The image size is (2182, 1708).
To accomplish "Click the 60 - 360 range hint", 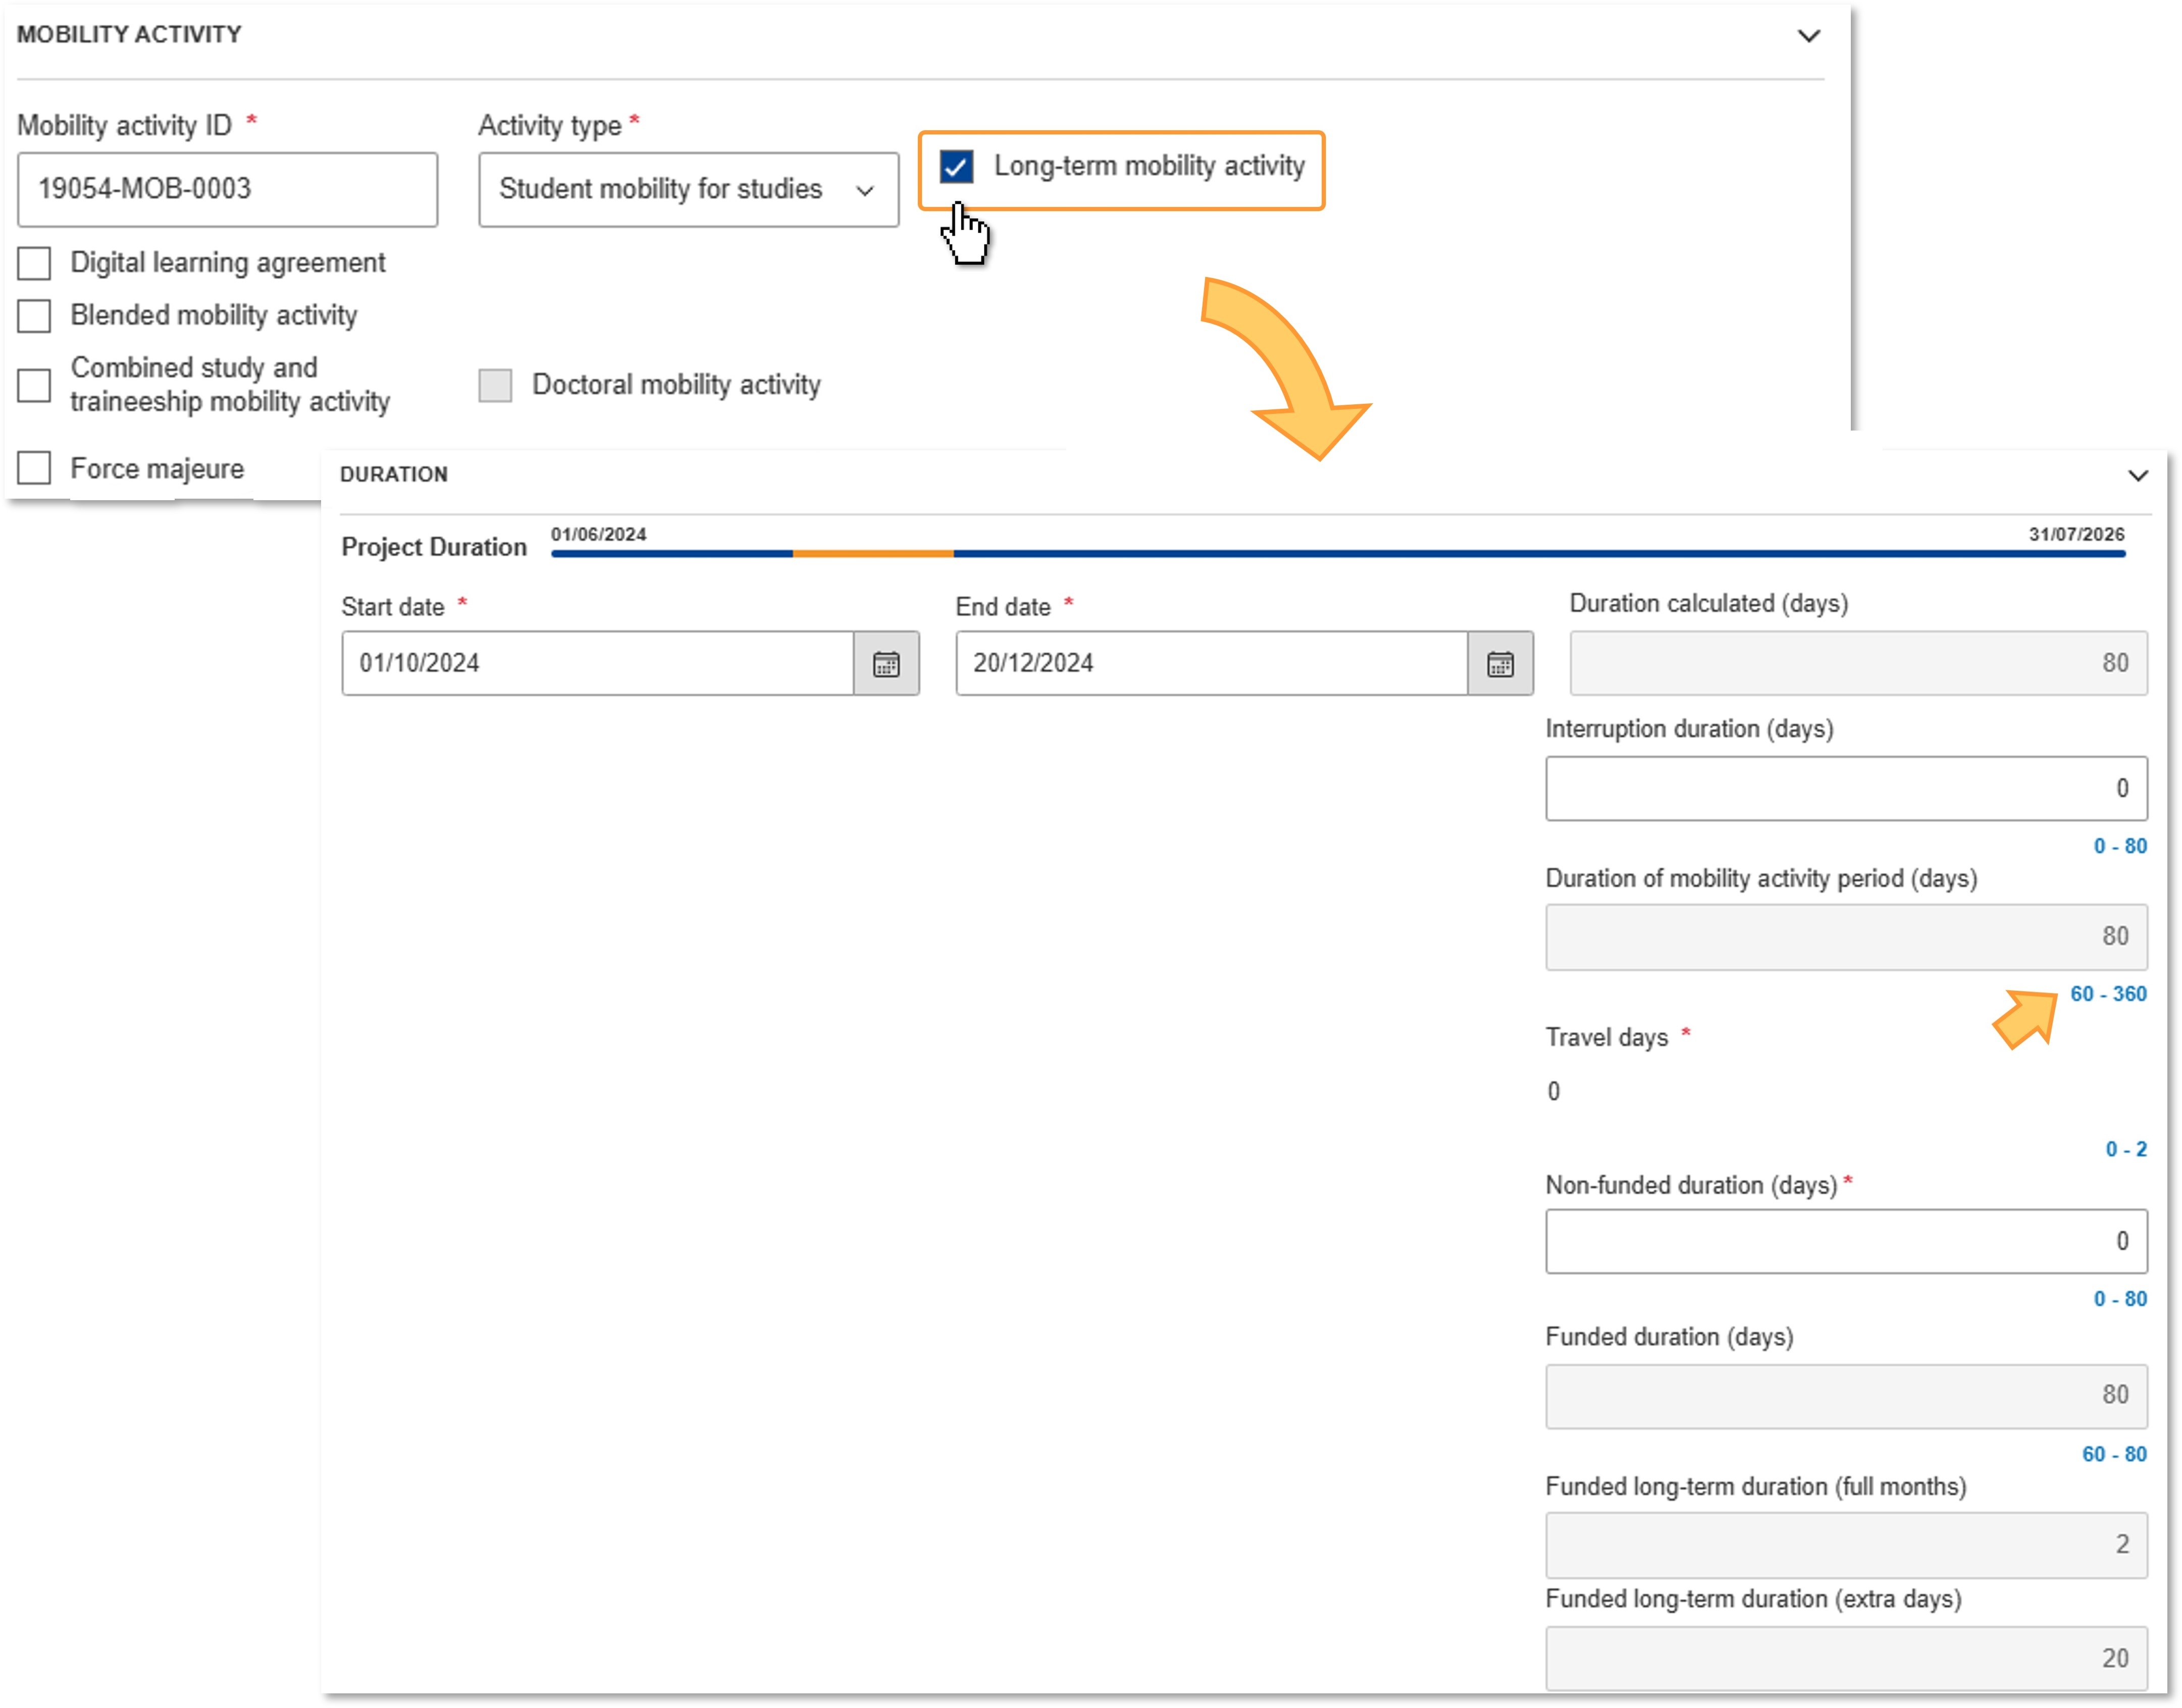I will [x=2108, y=994].
